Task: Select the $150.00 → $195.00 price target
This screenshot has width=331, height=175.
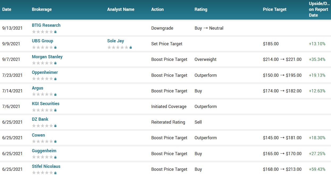Action: (x=282, y=75)
